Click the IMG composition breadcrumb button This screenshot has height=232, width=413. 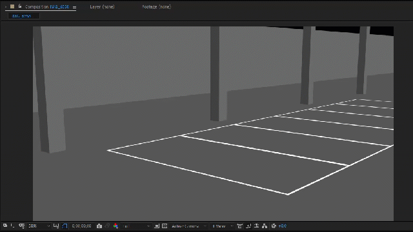coord(24,16)
